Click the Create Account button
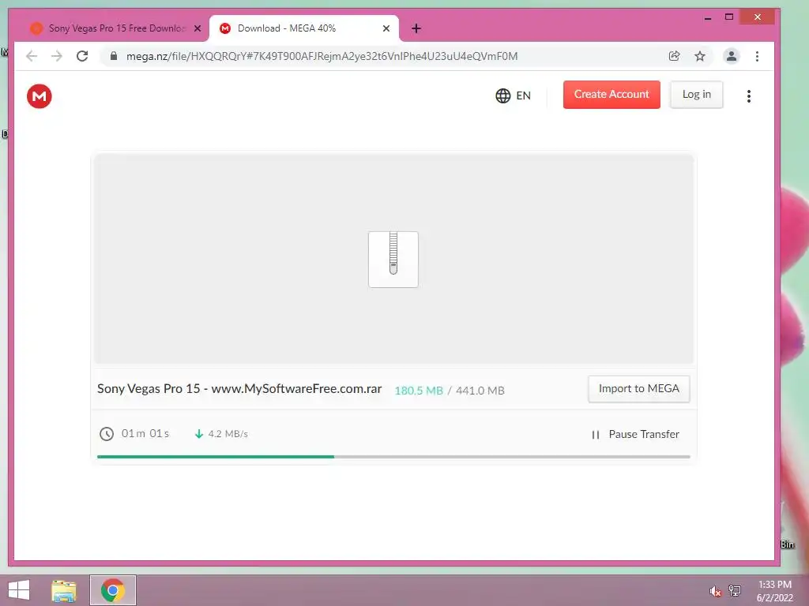The image size is (809, 606). click(x=611, y=95)
